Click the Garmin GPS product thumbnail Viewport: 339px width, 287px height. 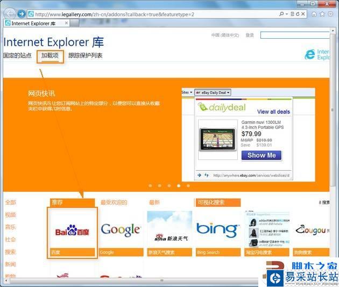(218, 139)
